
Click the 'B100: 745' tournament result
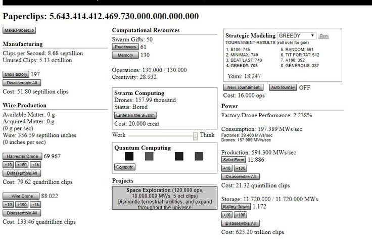[238, 50]
